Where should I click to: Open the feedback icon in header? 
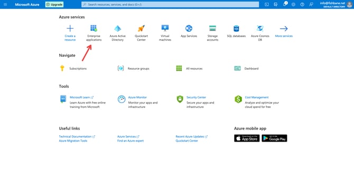[x=311, y=5]
